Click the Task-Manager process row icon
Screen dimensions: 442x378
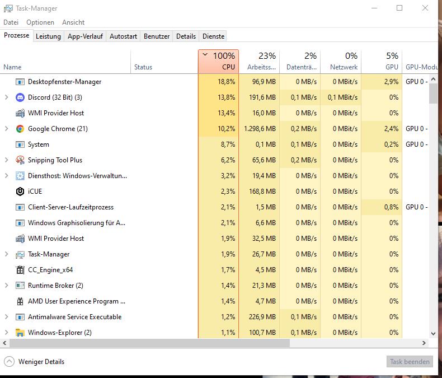coord(20,254)
